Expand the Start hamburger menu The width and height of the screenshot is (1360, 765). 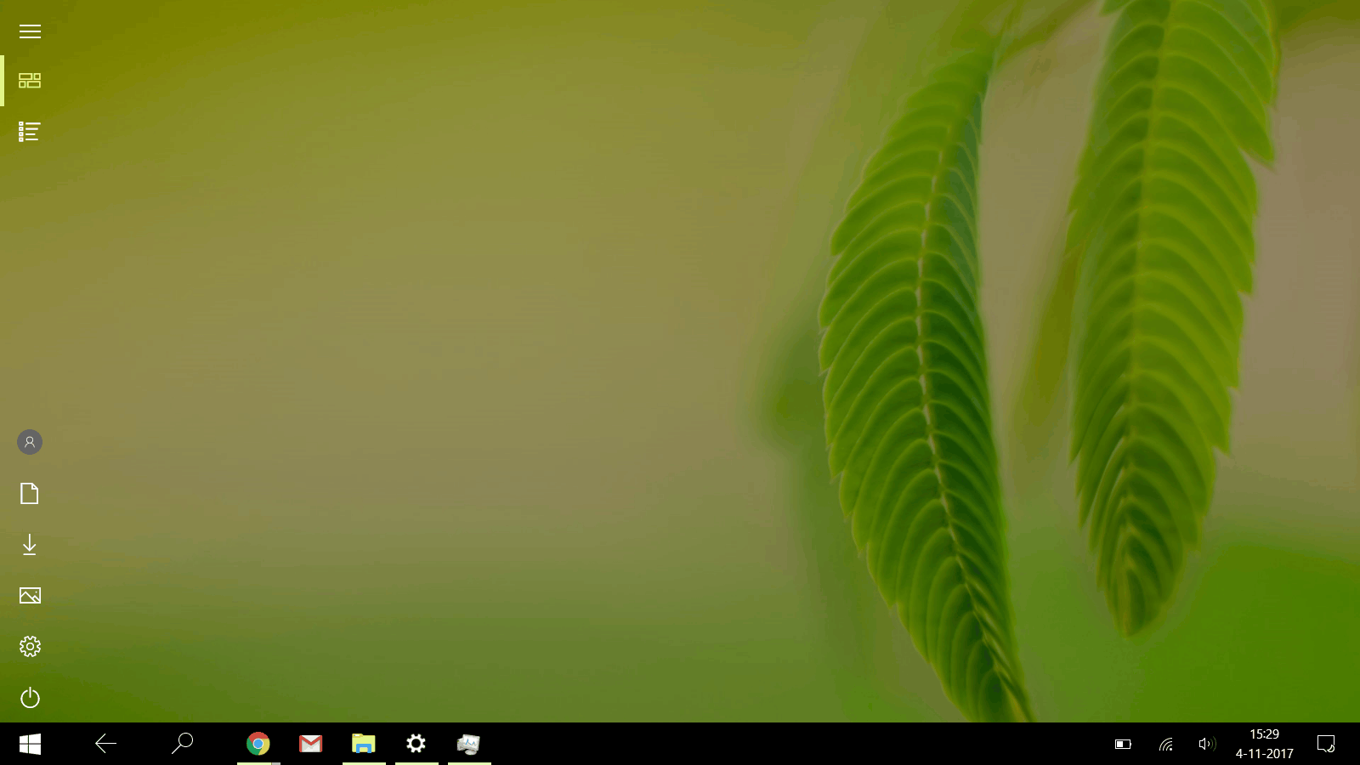click(x=30, y=31)
